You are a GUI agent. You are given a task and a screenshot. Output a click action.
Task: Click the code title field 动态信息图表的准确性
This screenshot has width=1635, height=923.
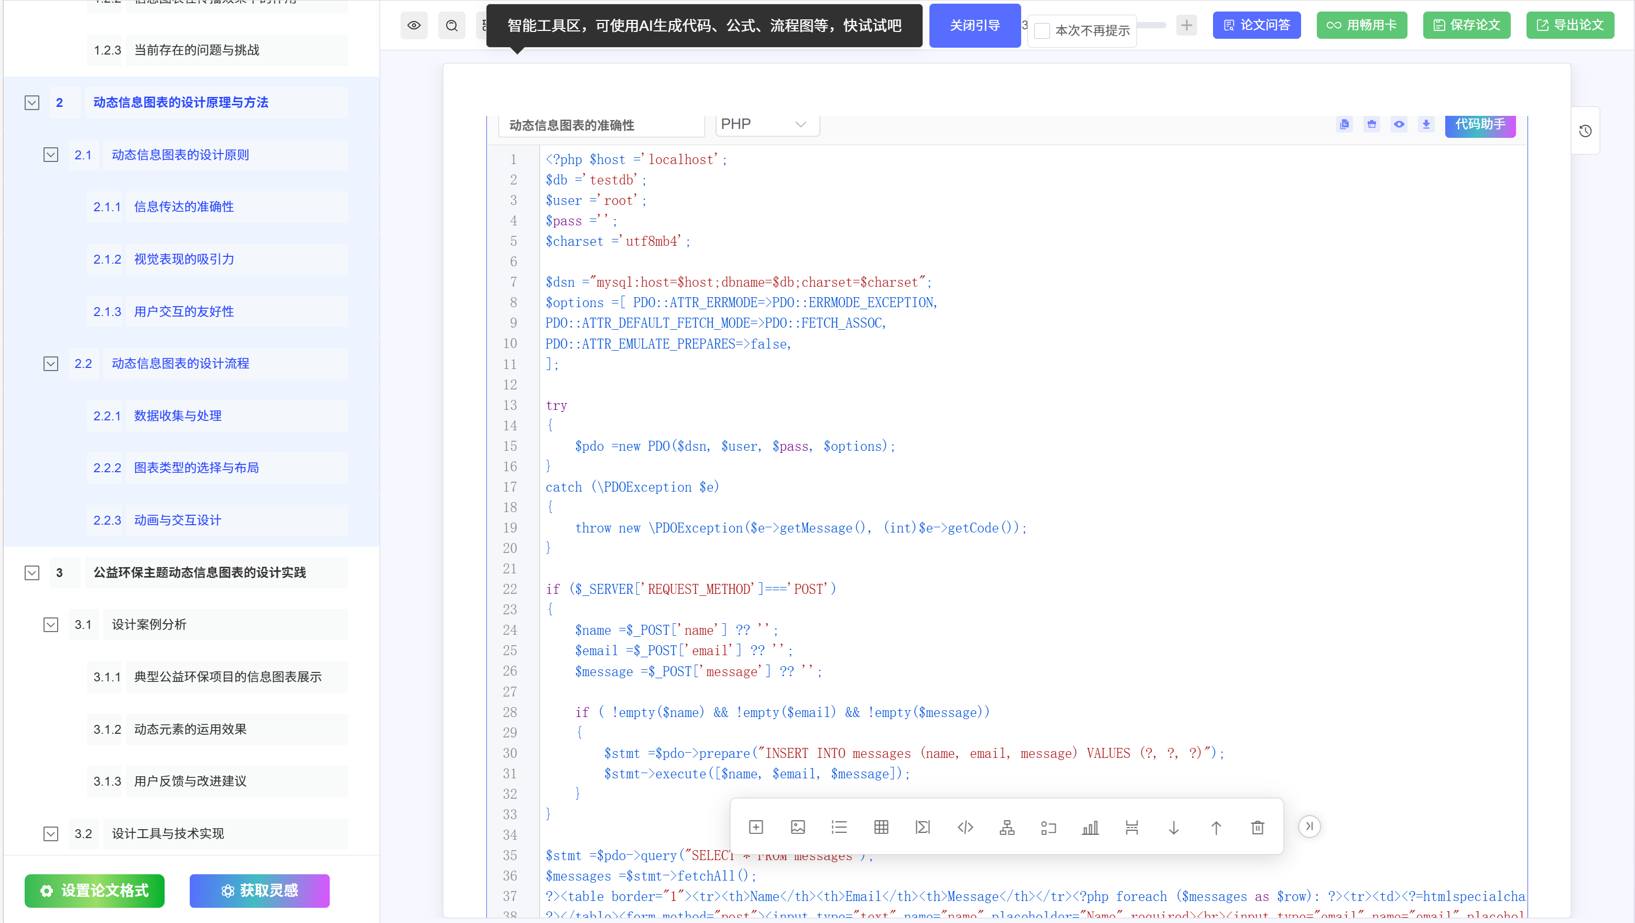pos(600,125)
